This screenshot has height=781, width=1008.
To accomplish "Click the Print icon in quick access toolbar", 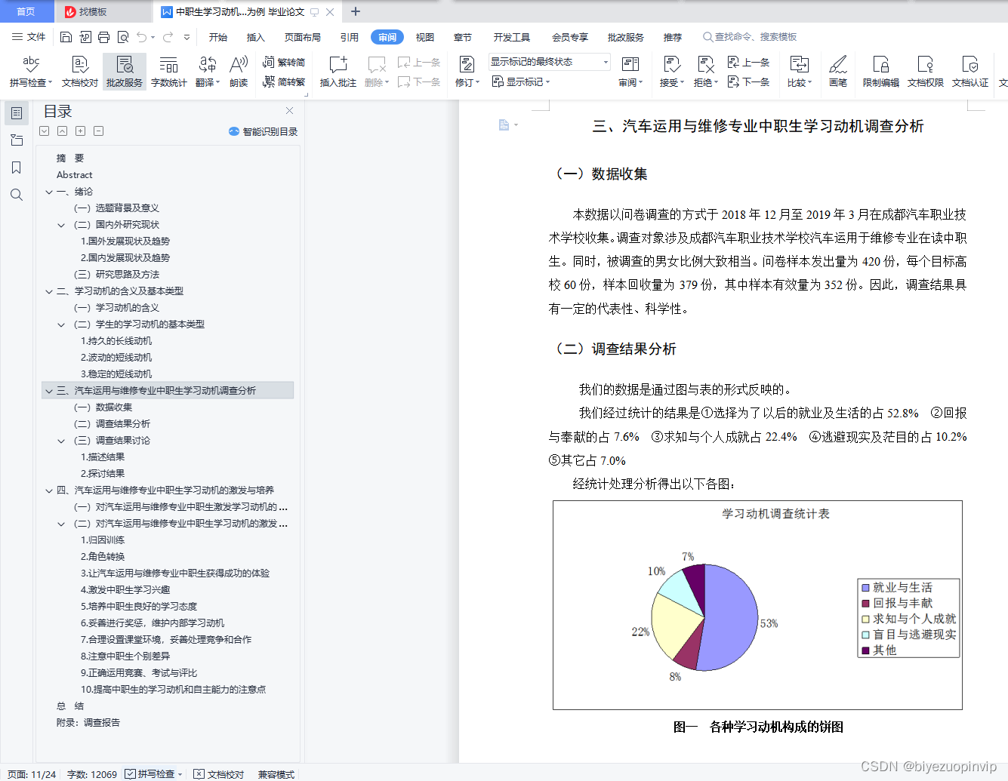I will point(103,37).
